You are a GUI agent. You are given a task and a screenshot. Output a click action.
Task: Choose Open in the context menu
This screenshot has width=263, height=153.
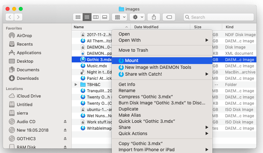click(x=162, y=34)
